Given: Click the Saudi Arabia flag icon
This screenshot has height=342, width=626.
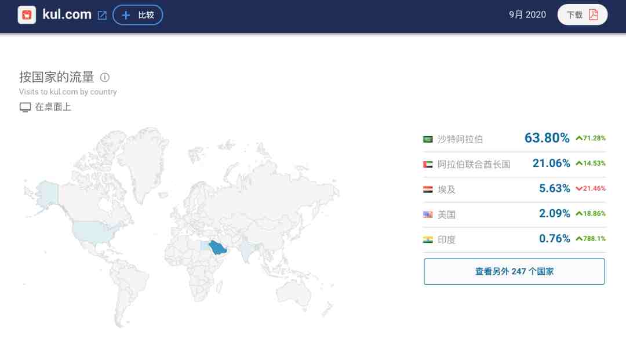Looking at the screenshot, I should tap(428, 139).
